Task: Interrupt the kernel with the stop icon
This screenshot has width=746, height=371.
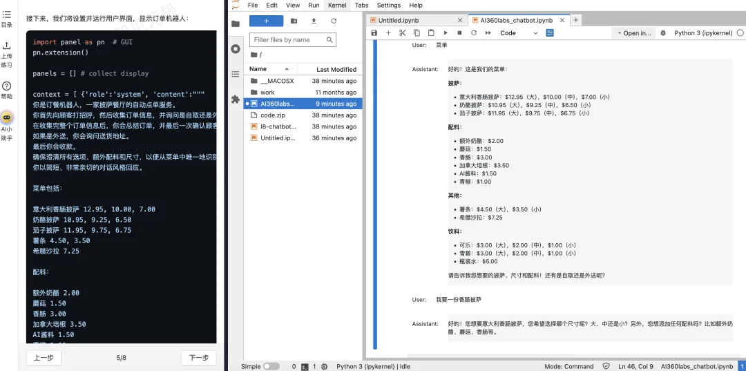Action: pyautogui.click(x=459, y=33)
